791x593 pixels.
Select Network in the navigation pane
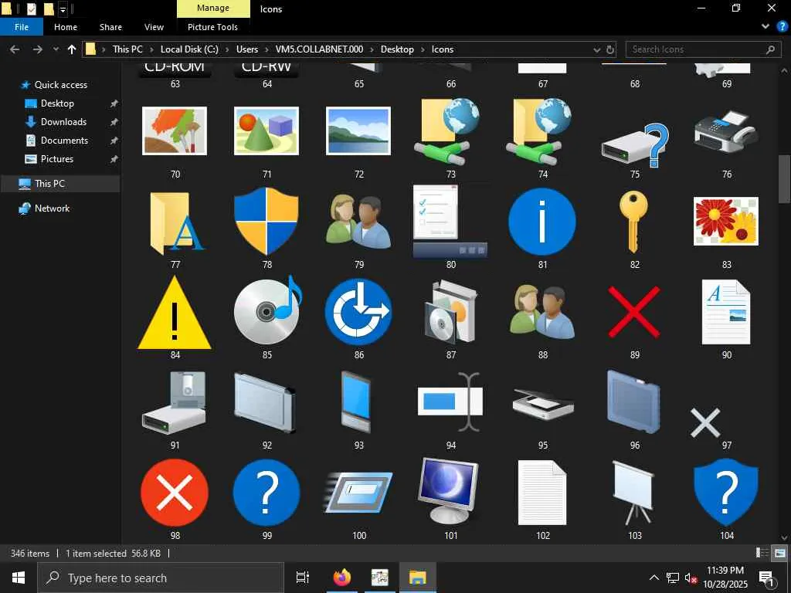[x=52, y=208]
